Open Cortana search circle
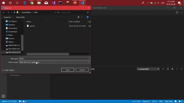The height and width of the screenshot is (103, 184). coord(10,3)
